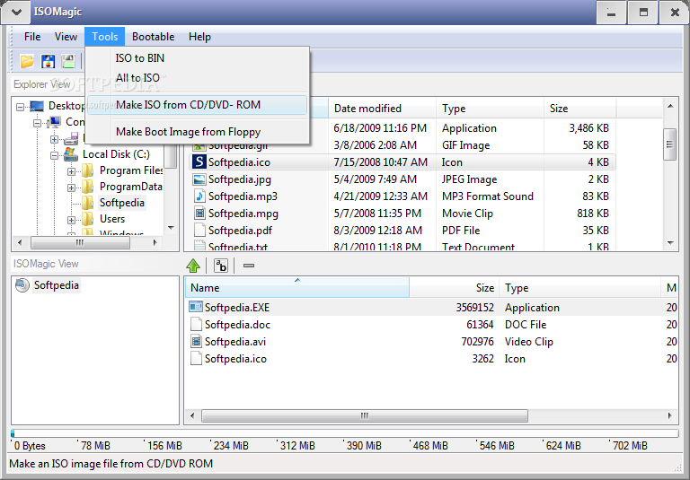Click the Softpedia.EXE application icon

point(196,307)
